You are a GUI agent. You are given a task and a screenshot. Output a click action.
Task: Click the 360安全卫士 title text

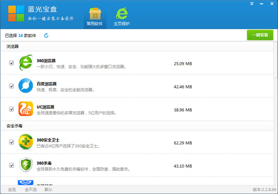[x=48, y=140]
